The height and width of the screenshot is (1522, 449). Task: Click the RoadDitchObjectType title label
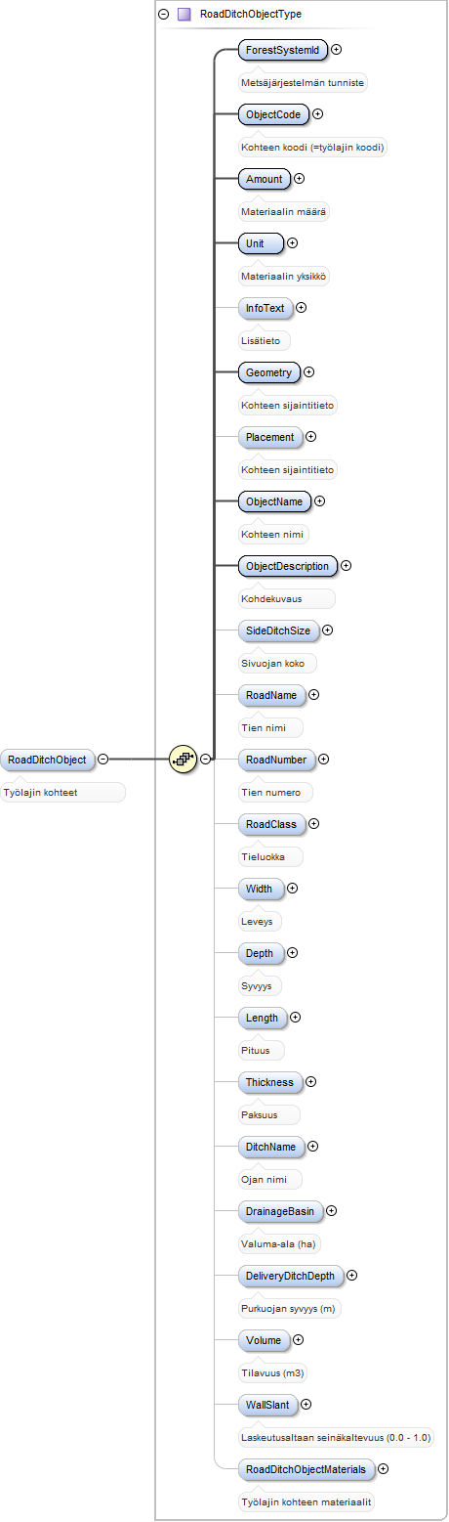(x=250, y=15)
